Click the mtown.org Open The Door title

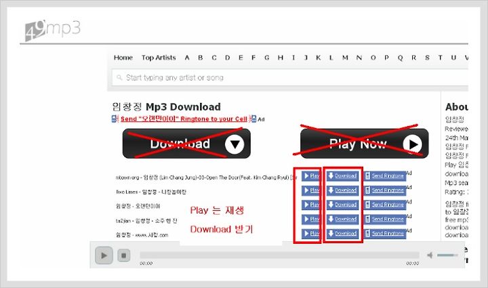[x=206, y=178]
